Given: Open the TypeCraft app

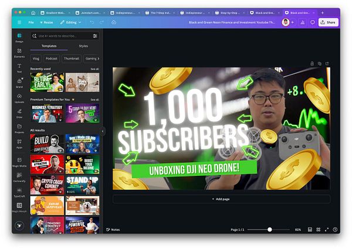Looking at the screenshot, I should [19, 192].
